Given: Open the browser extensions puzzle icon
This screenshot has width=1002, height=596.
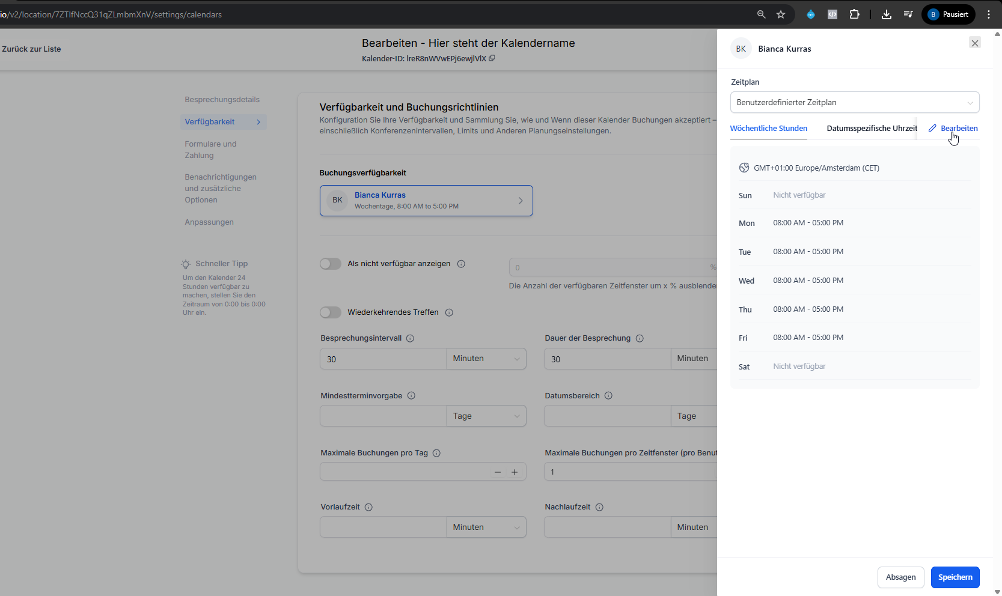Looking at the screenshot, I should [854, 14].
